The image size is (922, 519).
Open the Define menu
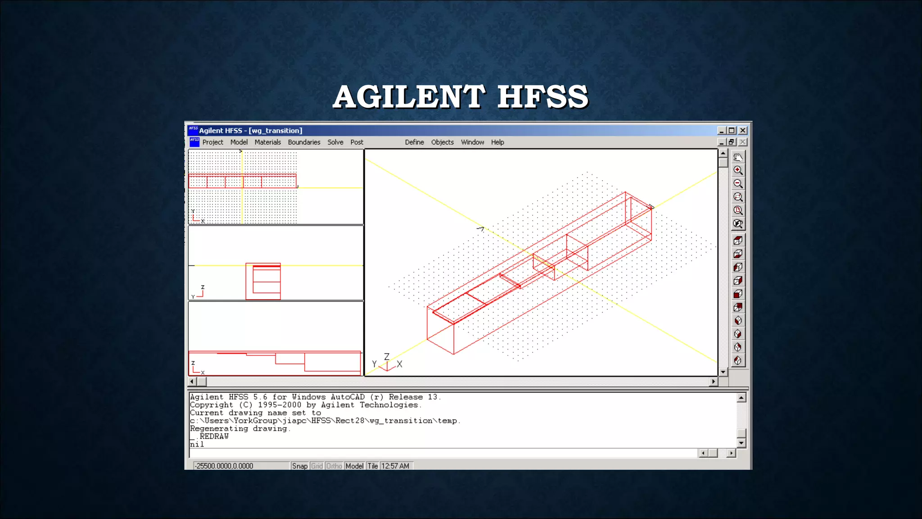415,142
